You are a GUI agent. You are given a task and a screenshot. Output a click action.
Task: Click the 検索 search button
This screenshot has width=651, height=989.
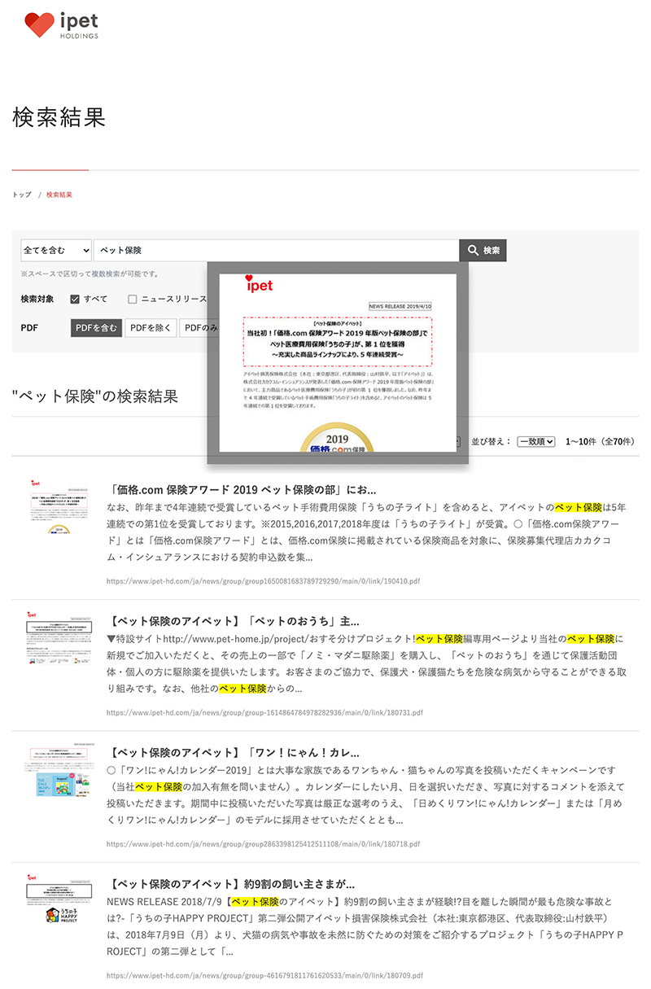(483, 250)
